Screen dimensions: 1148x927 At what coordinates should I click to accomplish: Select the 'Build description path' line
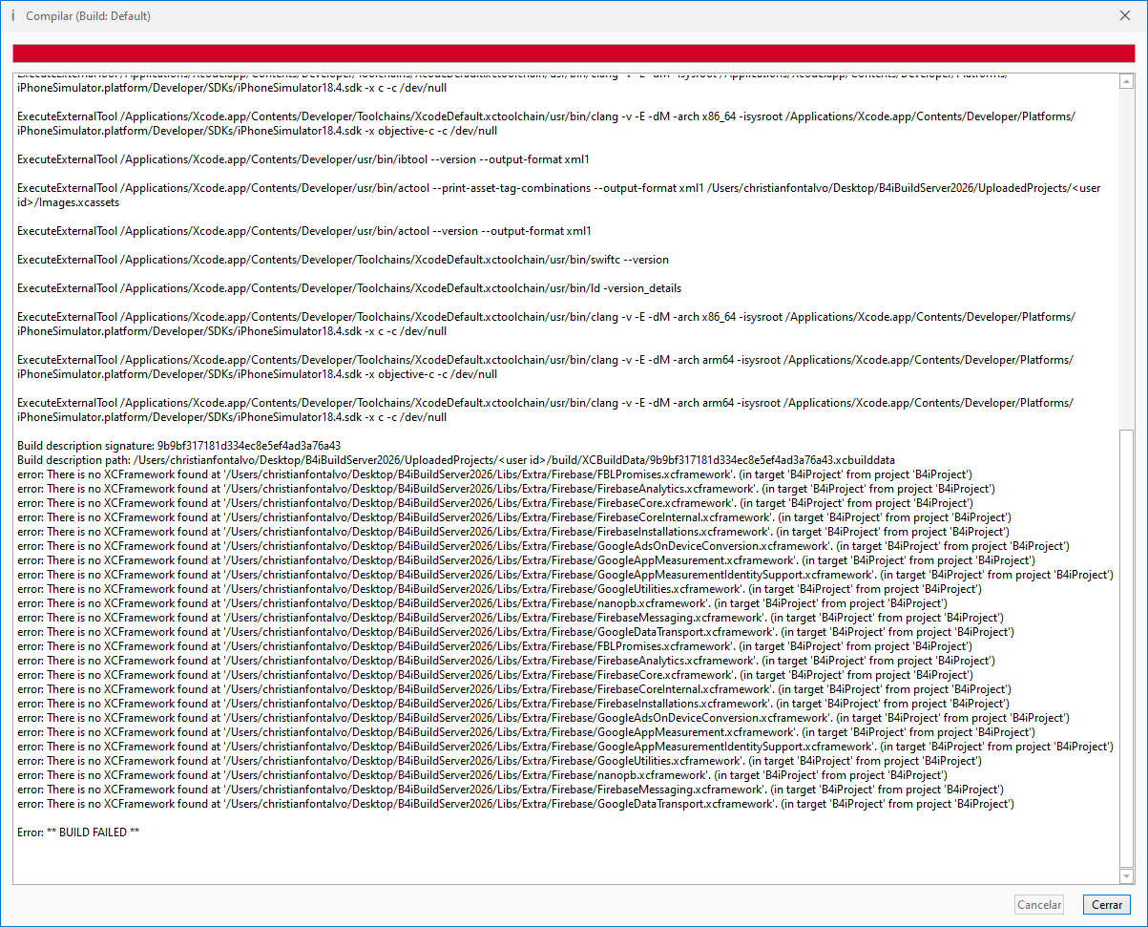pos(456,460)
